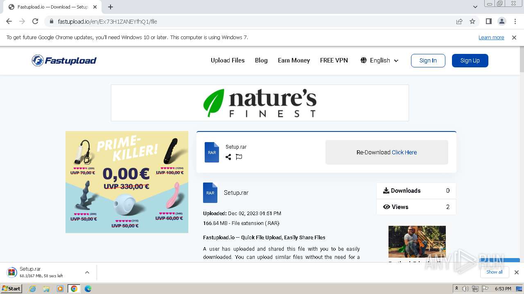Open the Prime-Killer advertisement image

(127, 182)
